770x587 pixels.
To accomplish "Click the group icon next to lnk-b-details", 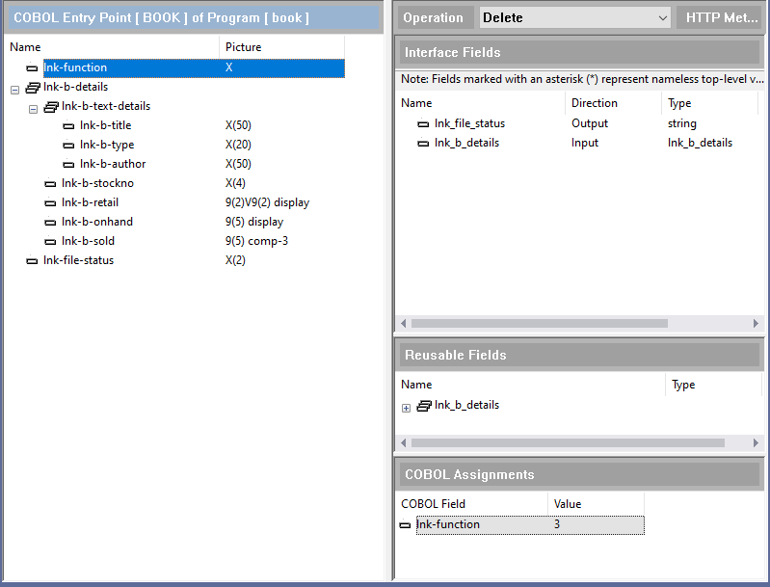I will point(32,88).
